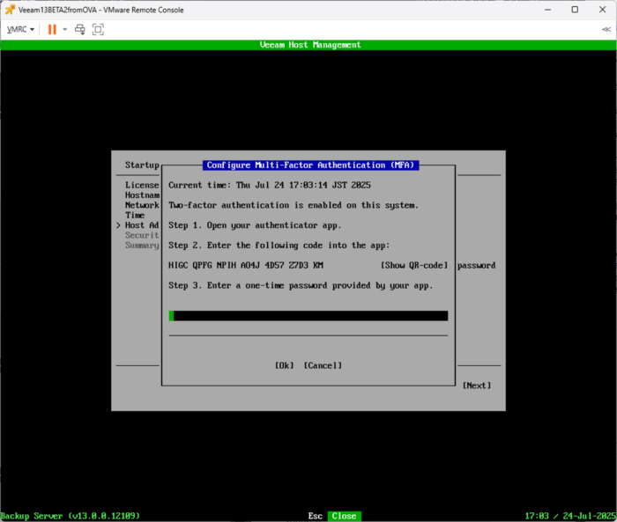The image size is (617, 522).
Task: Click the Next button in the wizard
Action: 477,386
